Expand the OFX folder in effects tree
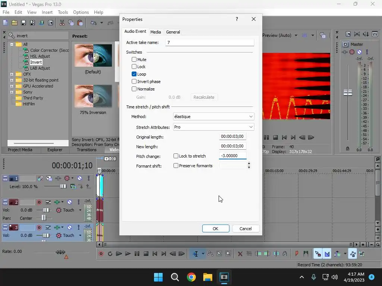Viewport: 382px width, 286px height. click(x=12, y=74)
